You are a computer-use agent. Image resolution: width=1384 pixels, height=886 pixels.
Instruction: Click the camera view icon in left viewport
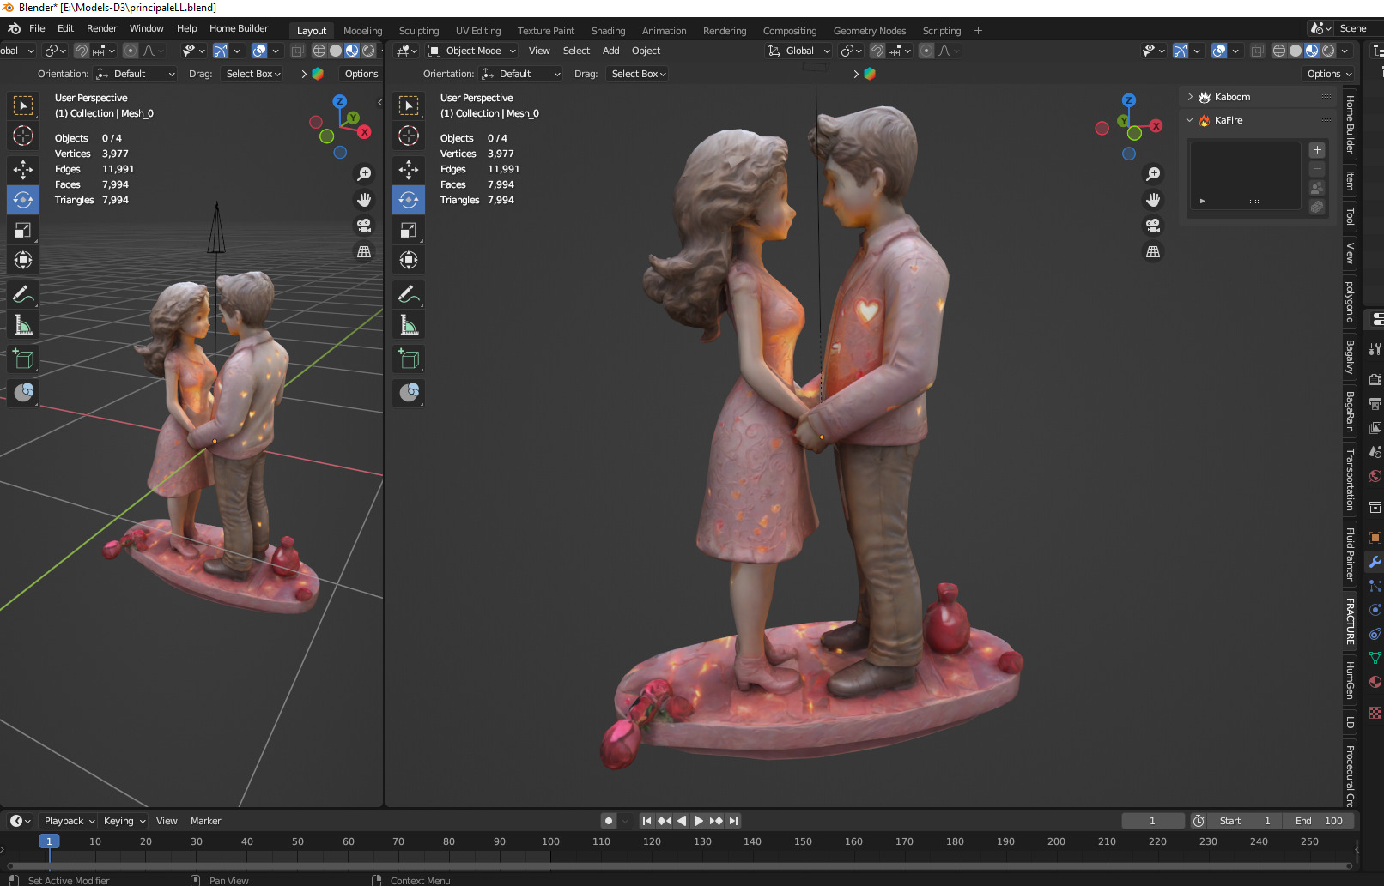[364, 226]
